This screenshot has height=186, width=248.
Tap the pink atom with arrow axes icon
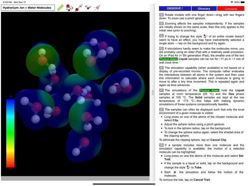(97, 8)
